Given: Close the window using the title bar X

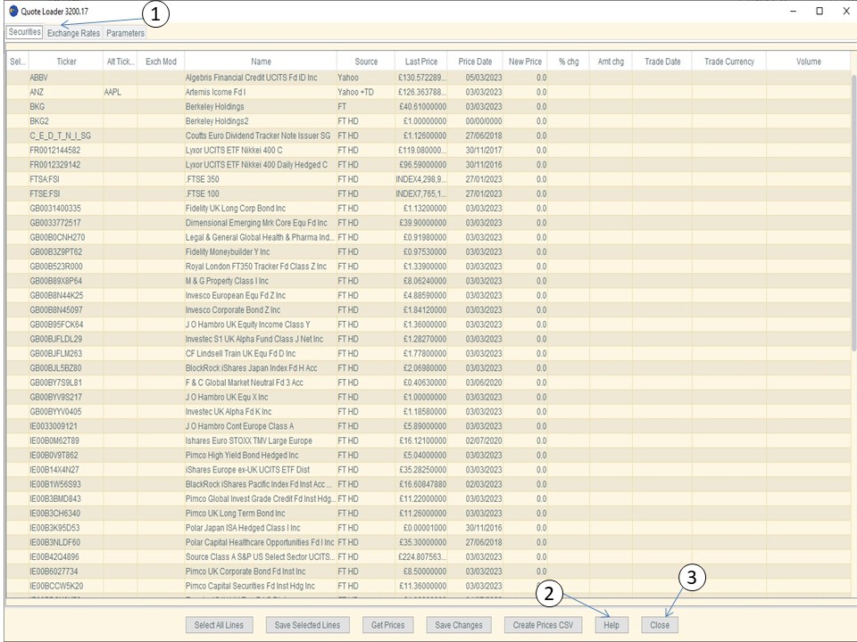Looking at the screenshot, I should coord(845,11).
